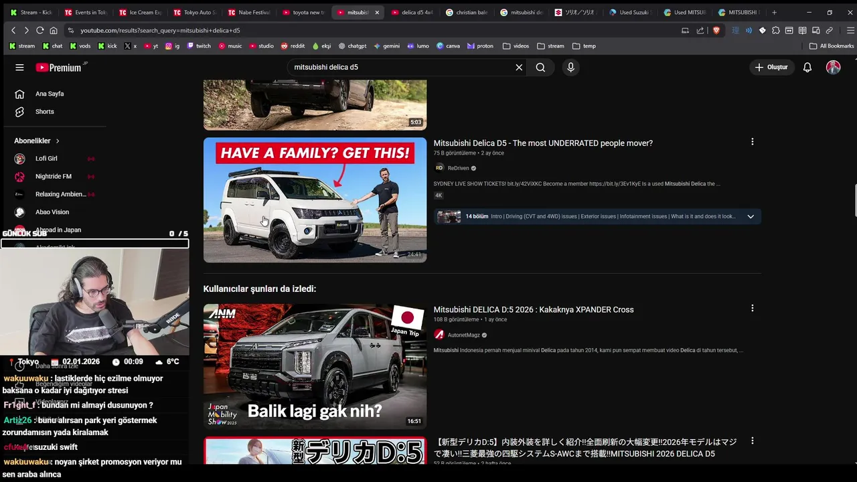Click the share page icon in address bar

pyautogui.click(x=700, y=30)
